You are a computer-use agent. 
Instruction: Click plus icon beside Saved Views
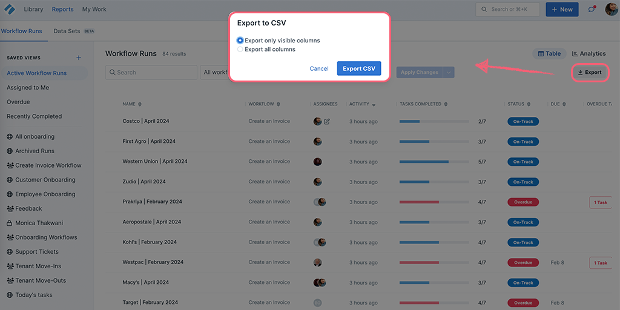point(78,58)
